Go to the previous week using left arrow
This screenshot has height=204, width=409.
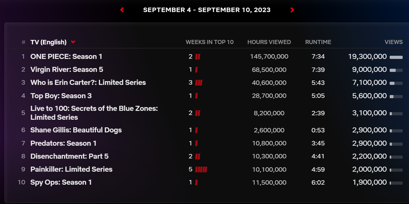[122, 10]
